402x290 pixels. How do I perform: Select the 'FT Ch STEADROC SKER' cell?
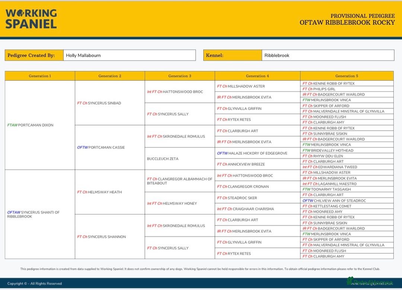coord(258,198)
